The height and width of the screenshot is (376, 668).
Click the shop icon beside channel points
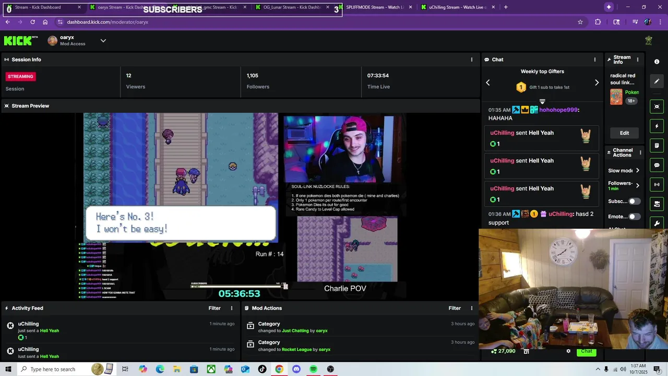tap(526, 351)
